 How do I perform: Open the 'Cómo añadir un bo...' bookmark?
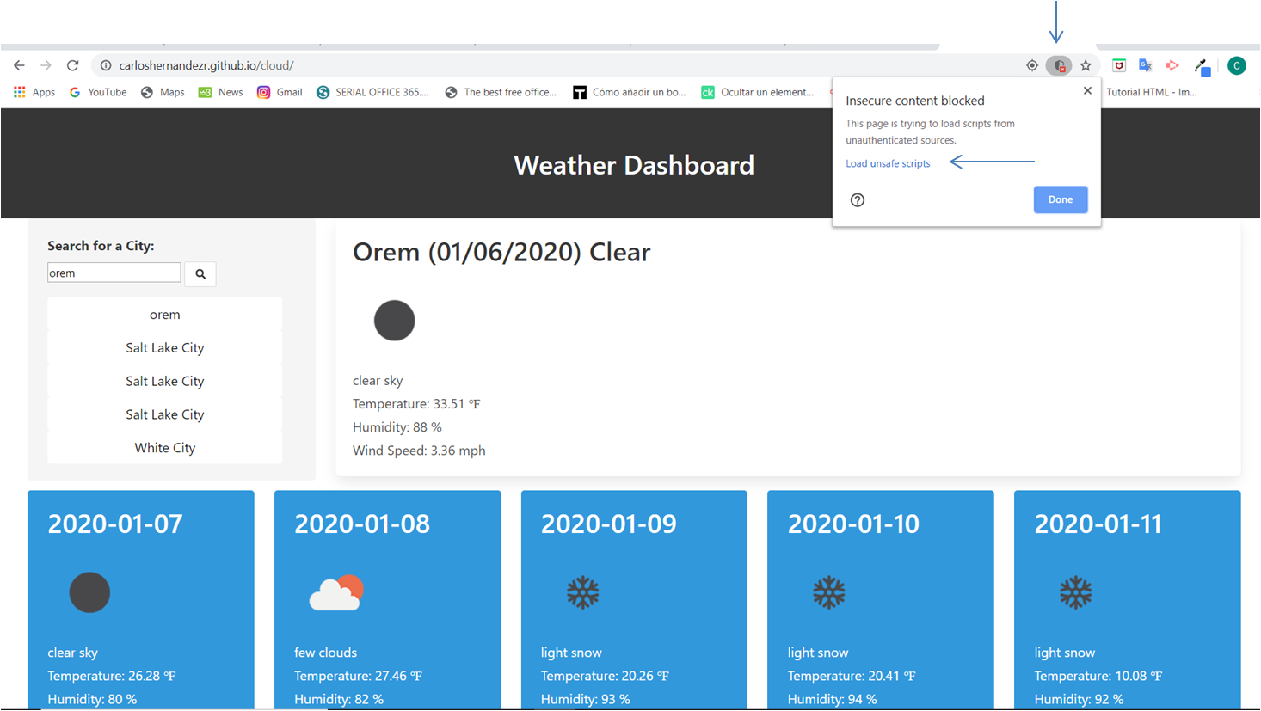point(630,92)
